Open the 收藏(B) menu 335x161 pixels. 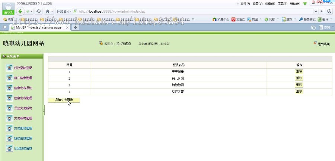coord(270,4)
